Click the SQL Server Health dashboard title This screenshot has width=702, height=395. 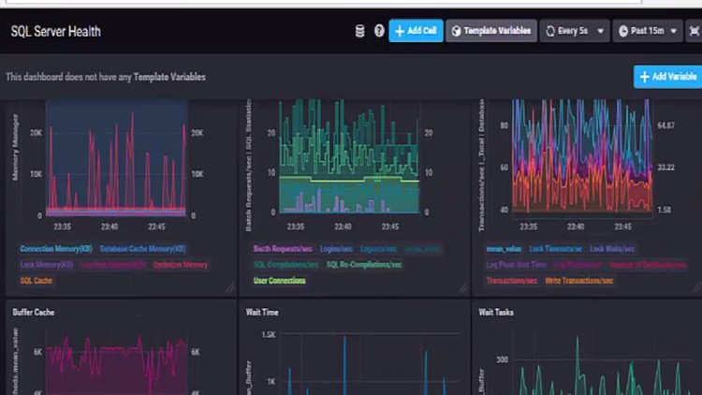tap(56, 31)
